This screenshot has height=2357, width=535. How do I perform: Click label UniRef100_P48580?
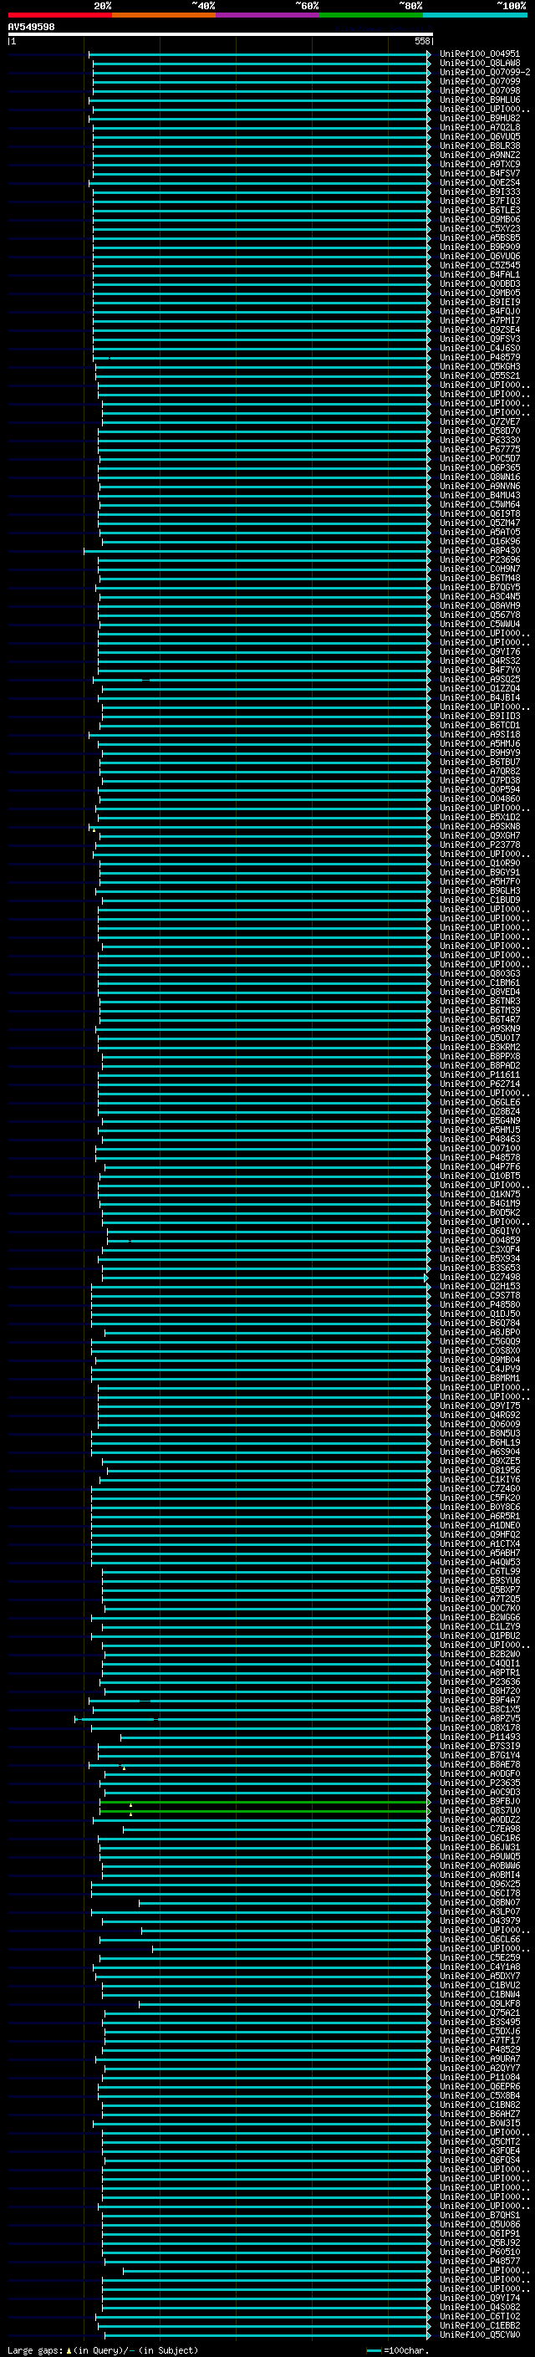pos(480,1305)
